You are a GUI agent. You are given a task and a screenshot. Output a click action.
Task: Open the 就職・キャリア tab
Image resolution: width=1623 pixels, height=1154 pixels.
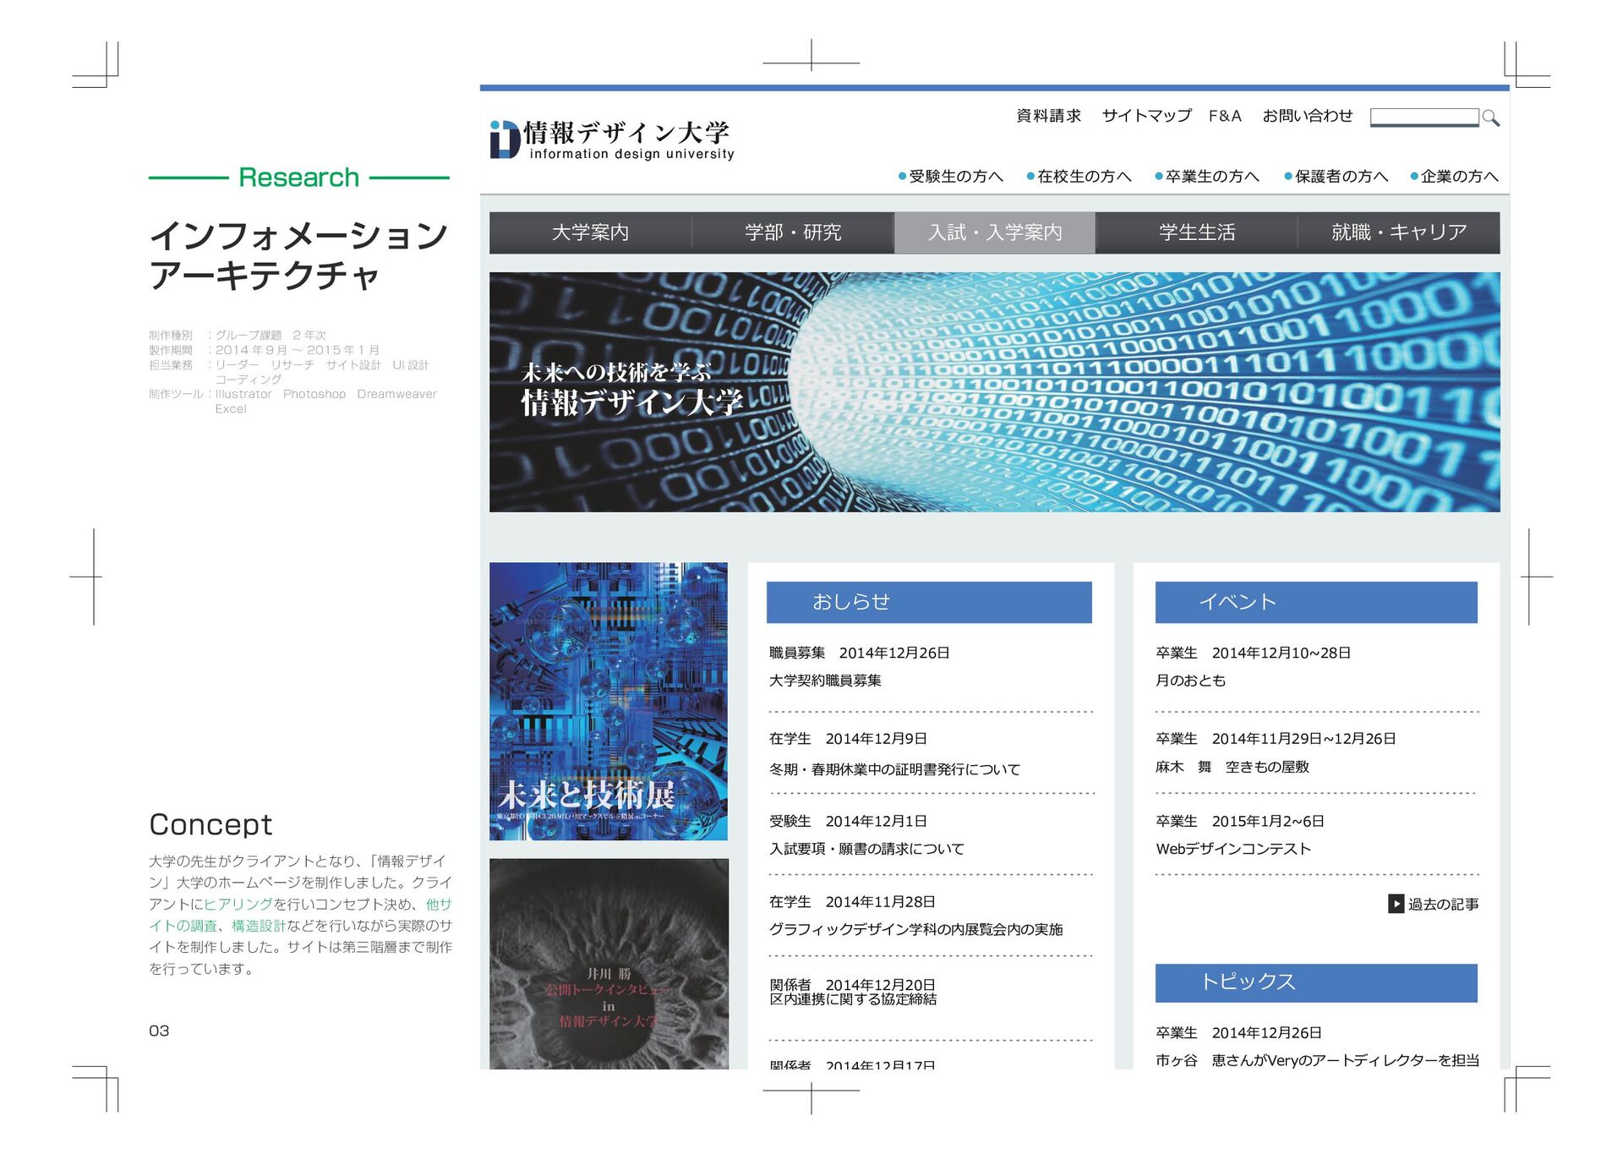pyautogui.click(x=1398, y=232)
